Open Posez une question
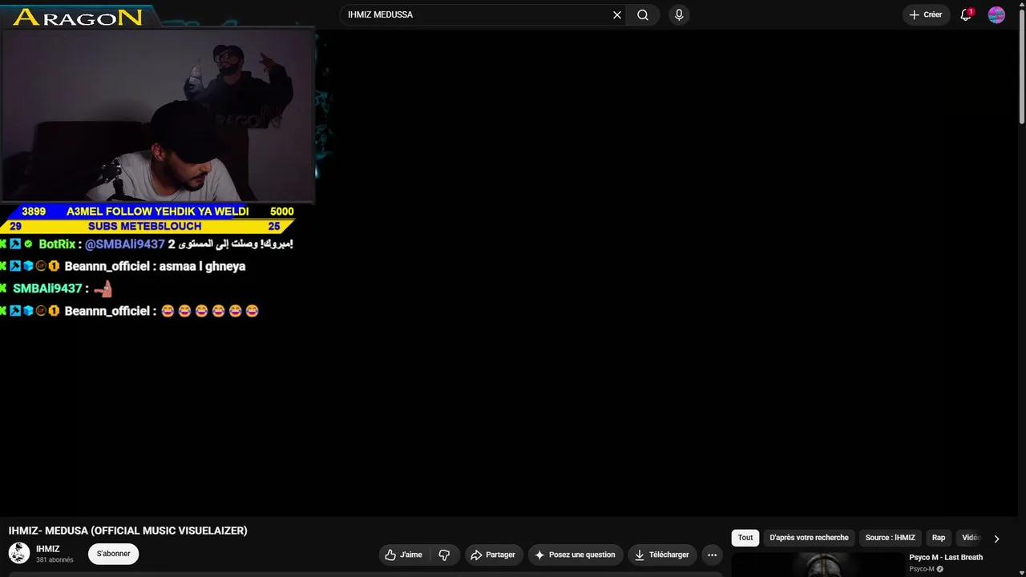 click(575, 555)
